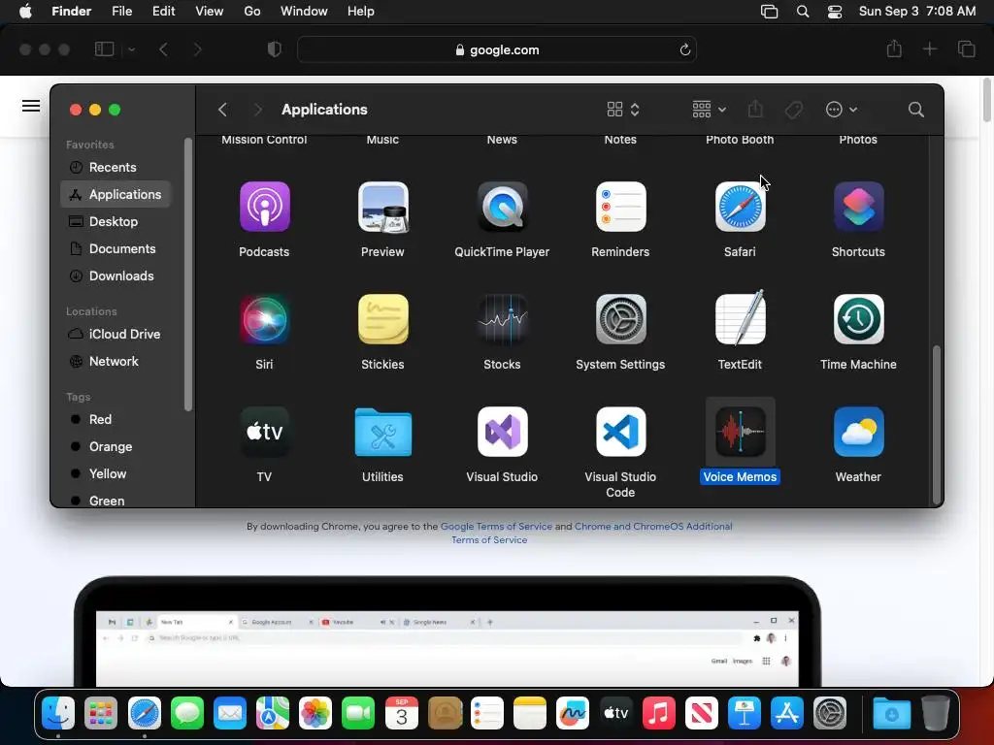Screen dimensions: 994x745
Task: Select the Yellow tag in sidebar
Action: (x=116, y=473)
